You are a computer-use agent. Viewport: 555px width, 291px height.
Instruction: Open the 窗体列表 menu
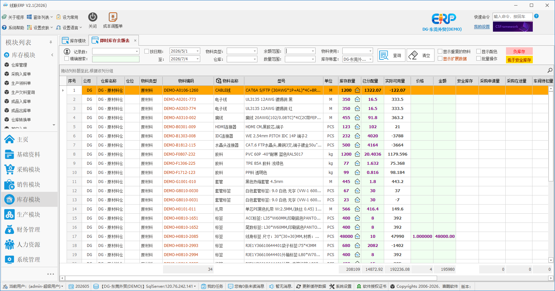[40, 17]
